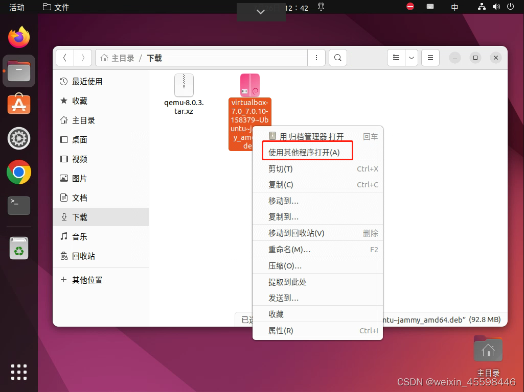The width and height of the screenshot is (524, 392).
Task: Go forward with the right arrow
Action: 83,58
